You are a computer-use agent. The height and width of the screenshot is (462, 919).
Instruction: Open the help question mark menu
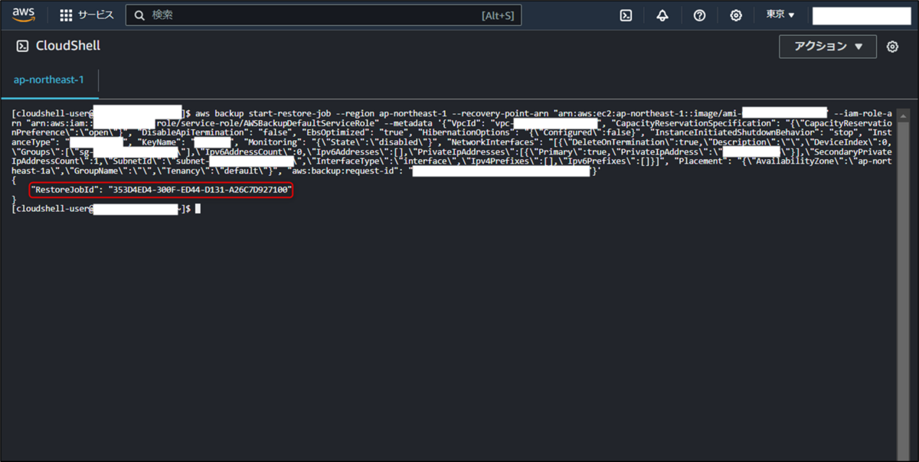(x=699, y=15)
